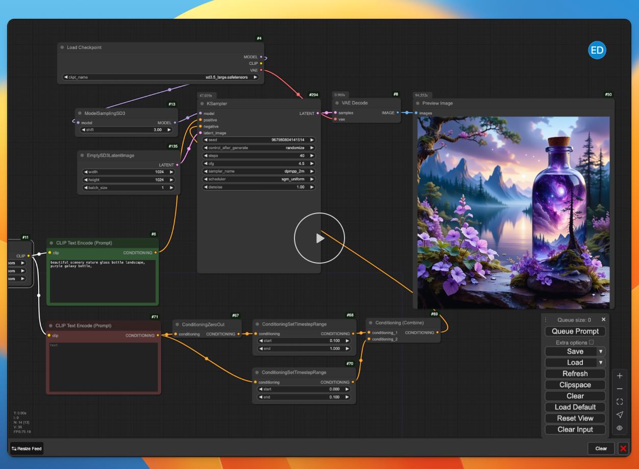Increase denoise with its right arrow

click(312, 187)
